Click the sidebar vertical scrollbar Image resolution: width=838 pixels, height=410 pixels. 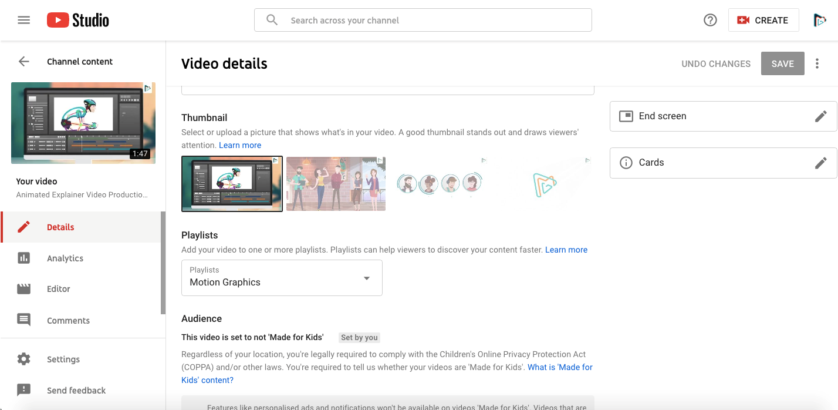coord(163,263)
